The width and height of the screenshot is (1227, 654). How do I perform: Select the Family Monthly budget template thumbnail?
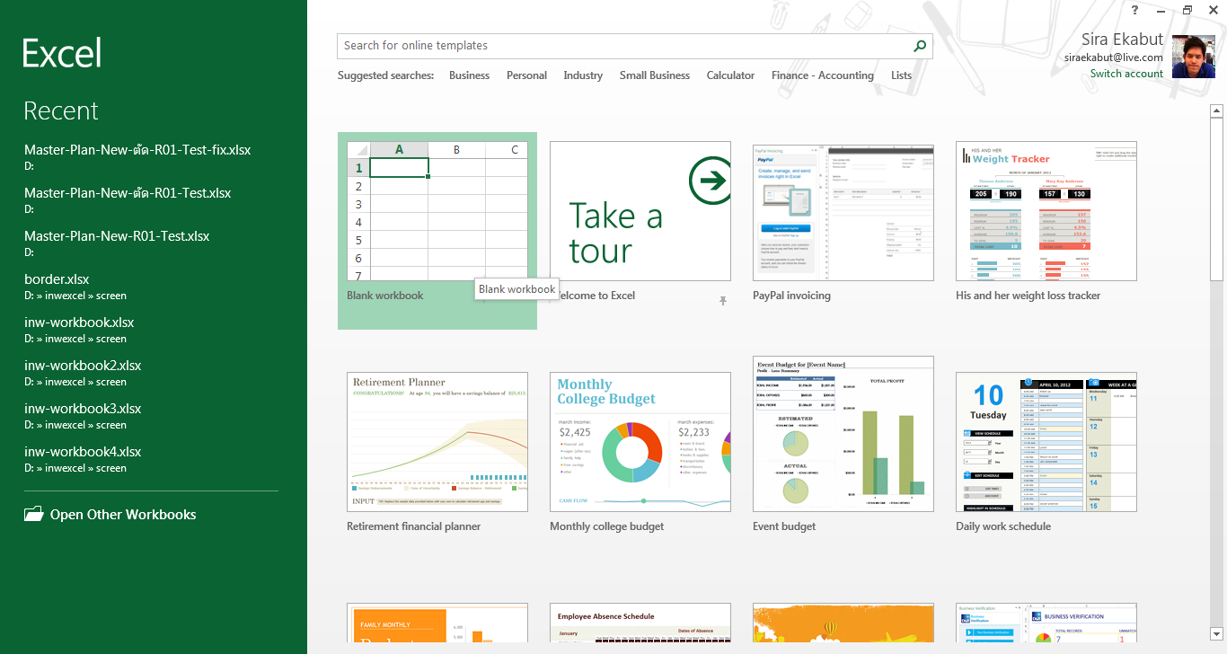point(437,622)
